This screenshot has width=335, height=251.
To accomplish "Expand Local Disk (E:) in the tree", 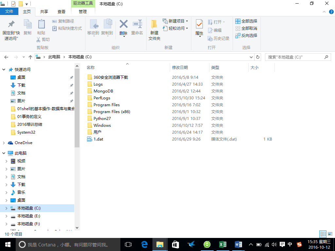I will click(7, 216).
